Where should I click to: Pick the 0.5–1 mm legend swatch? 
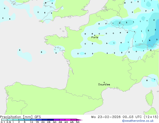coord(10,120)
